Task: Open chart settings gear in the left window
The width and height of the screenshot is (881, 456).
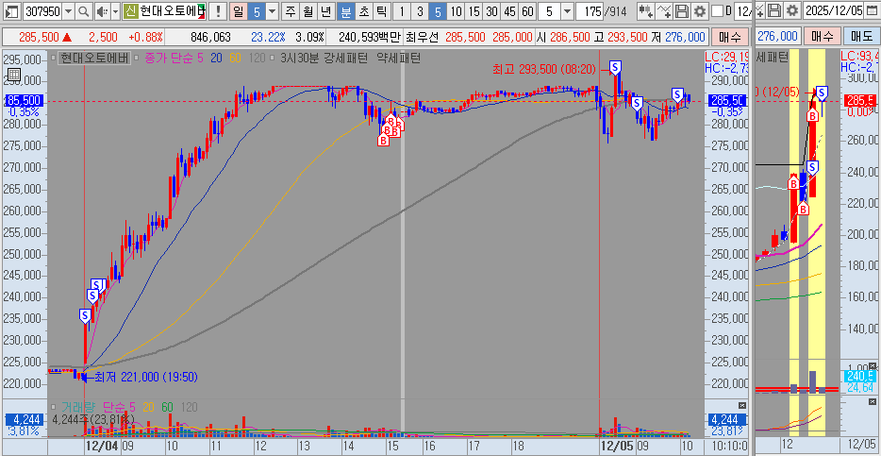Action: pos(700,10)
